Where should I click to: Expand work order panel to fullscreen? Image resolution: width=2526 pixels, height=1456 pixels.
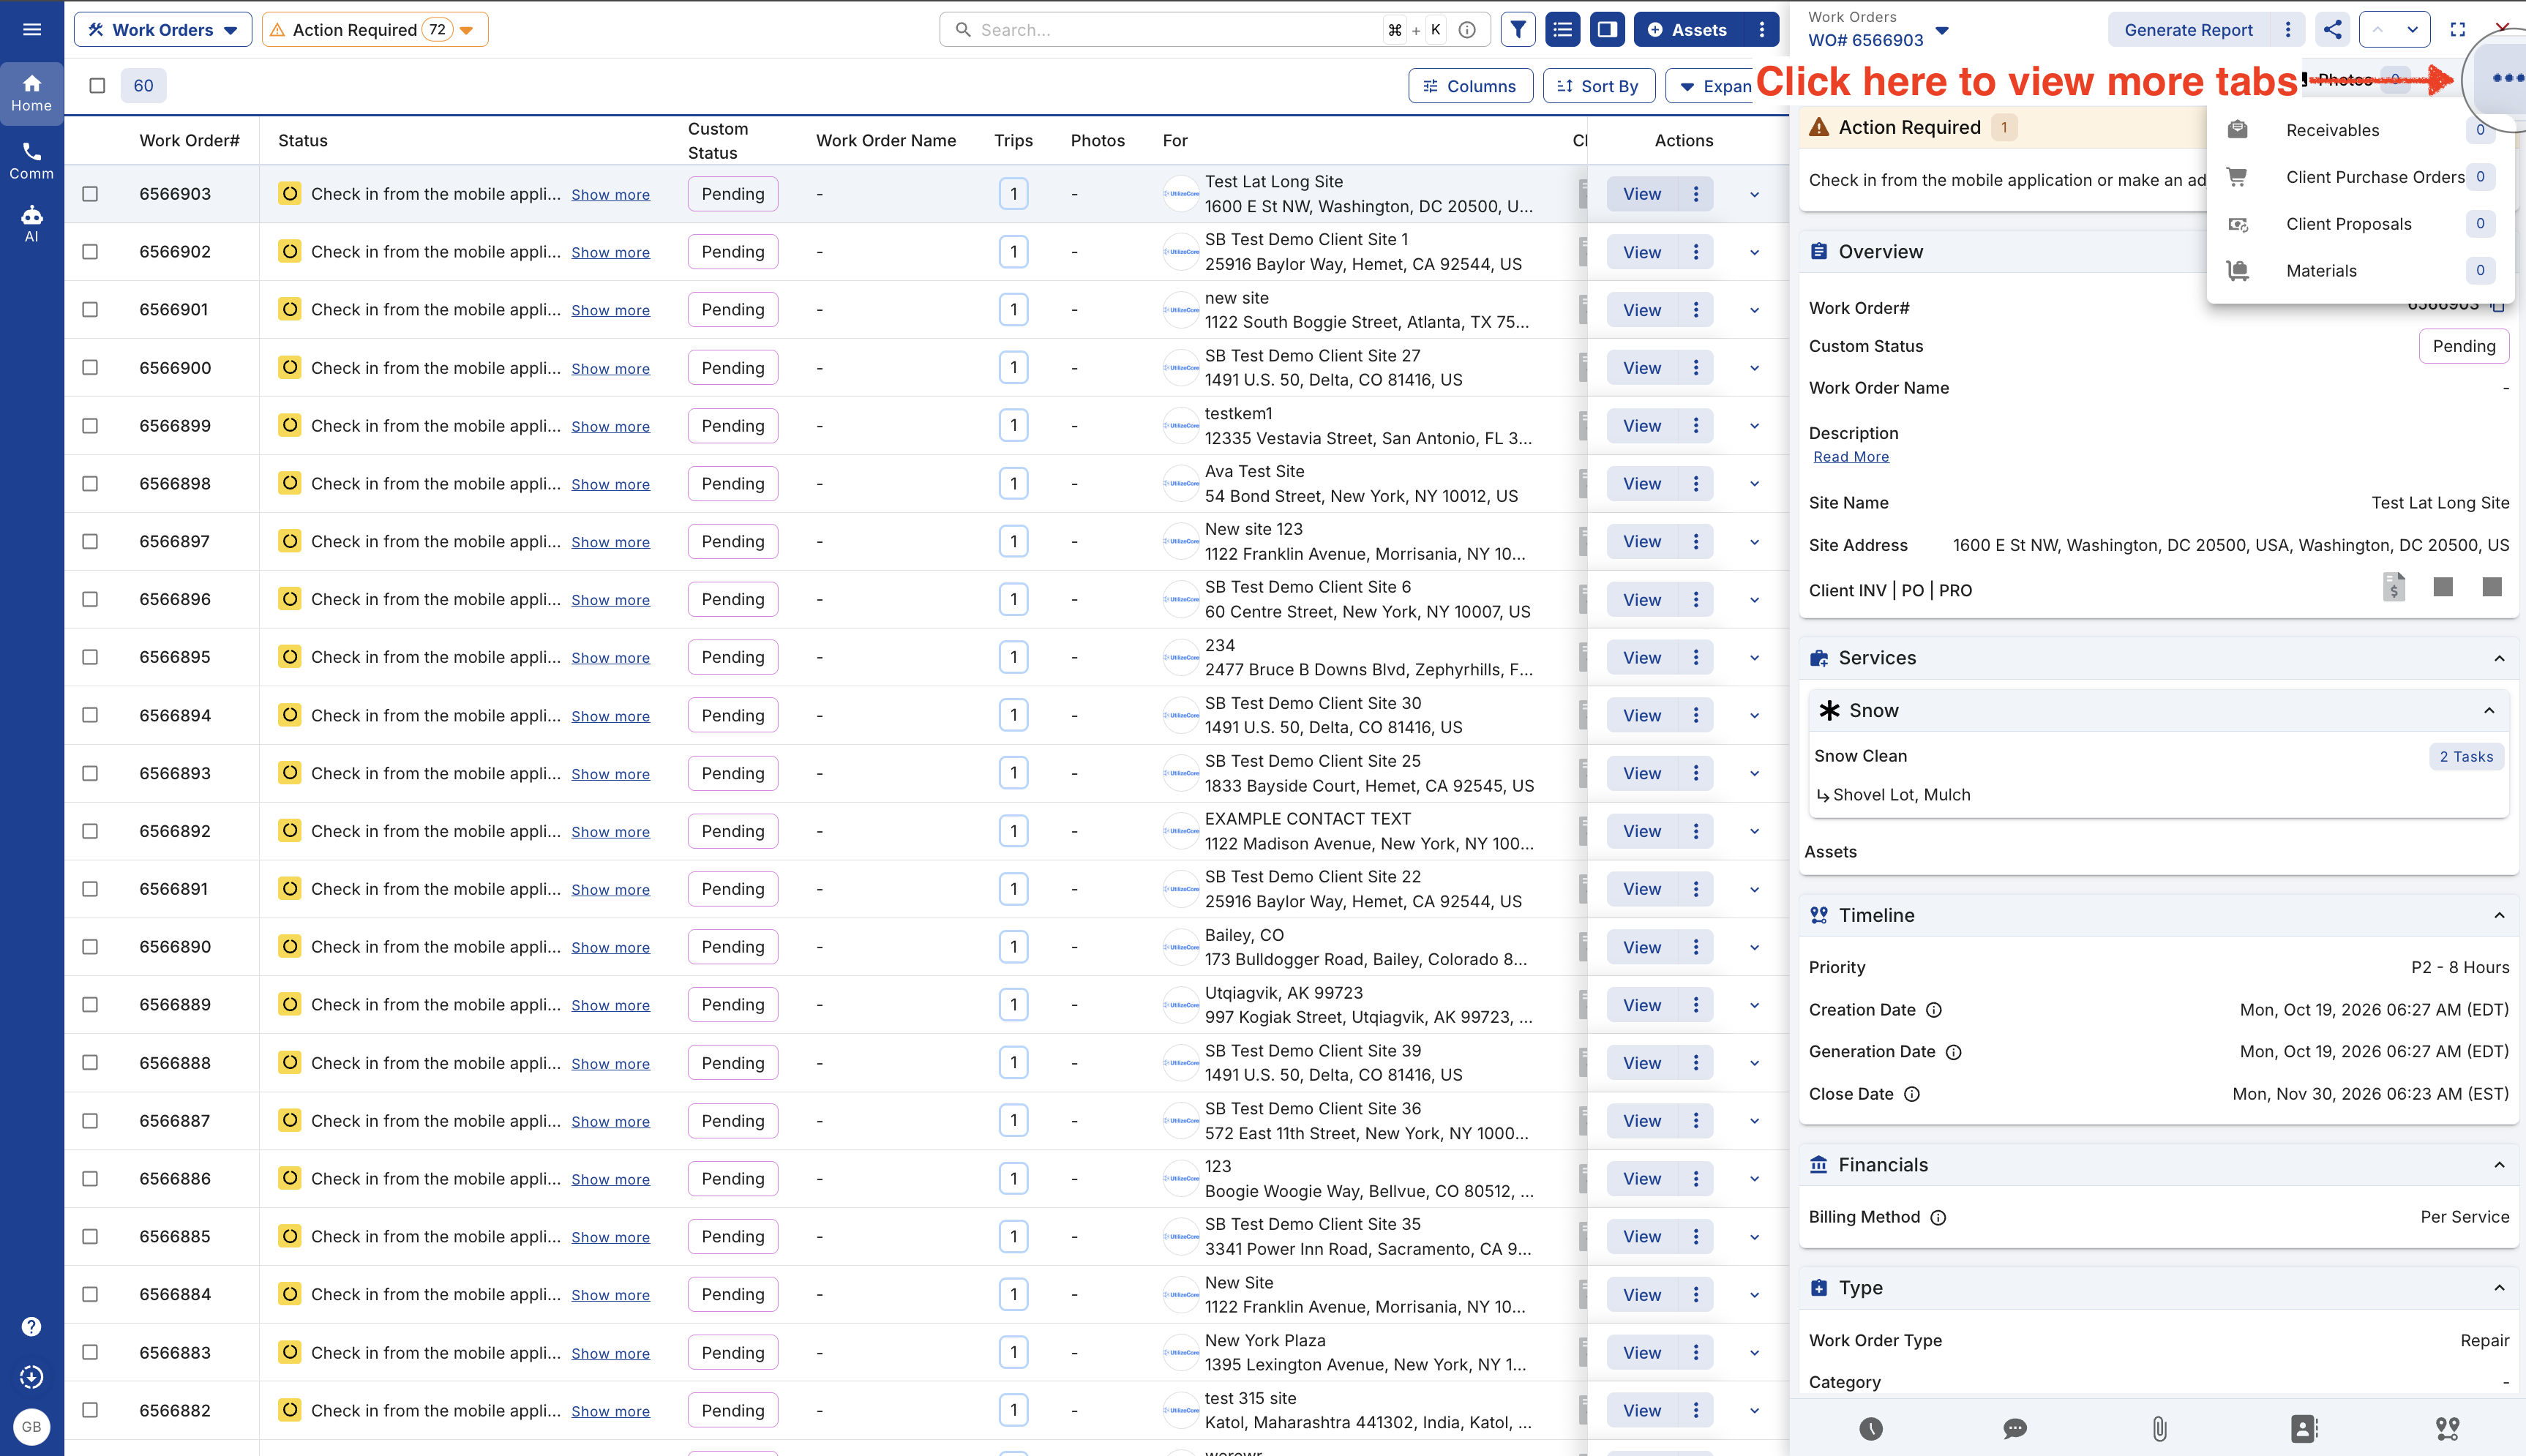(2457, 29)
